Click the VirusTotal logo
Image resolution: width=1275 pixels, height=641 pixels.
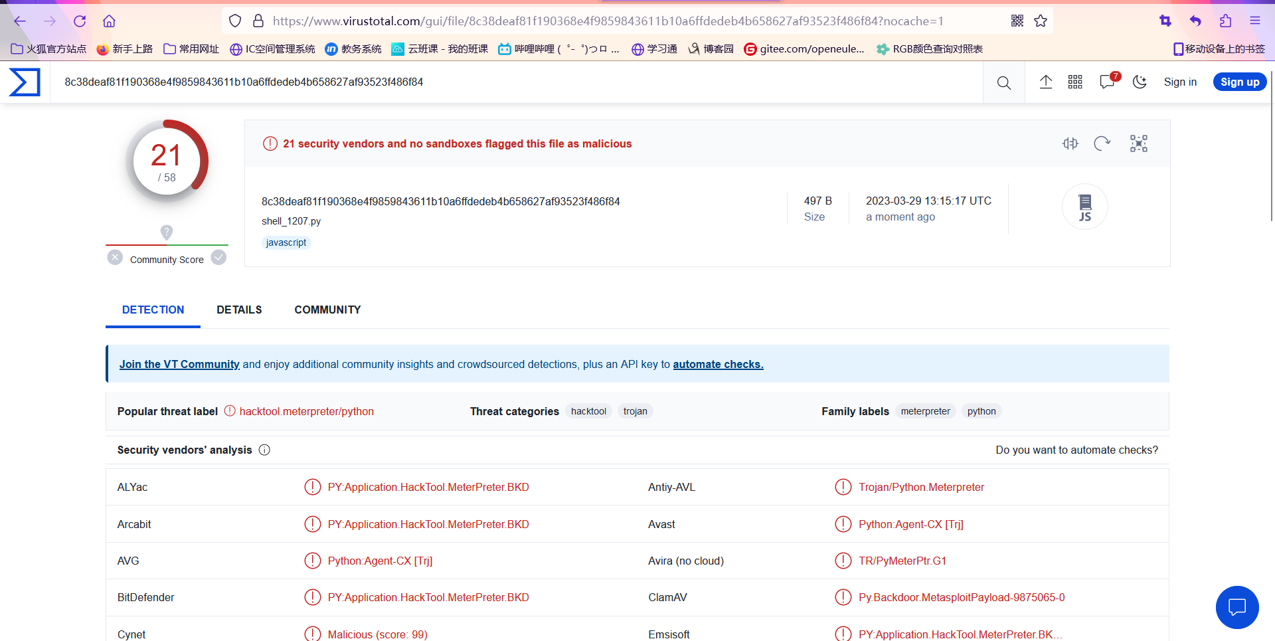(25, 82)
